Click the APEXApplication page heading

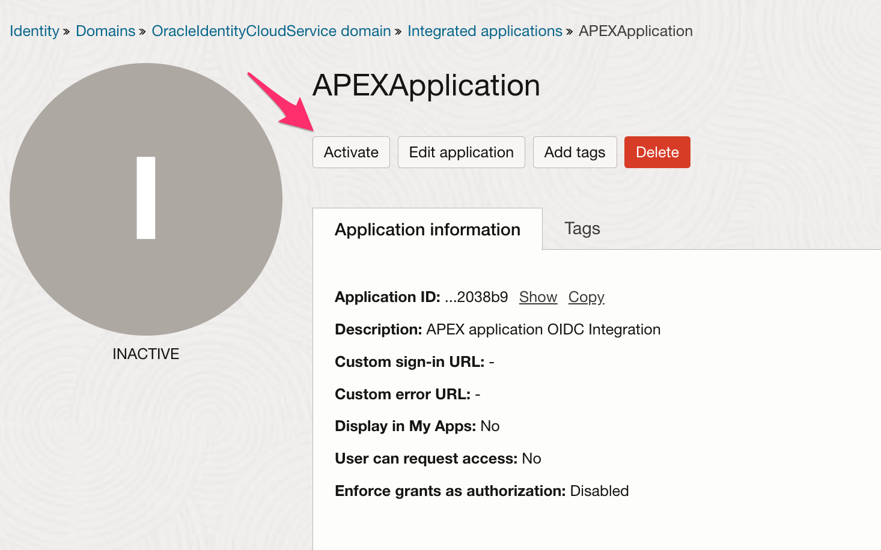[426, 85]
